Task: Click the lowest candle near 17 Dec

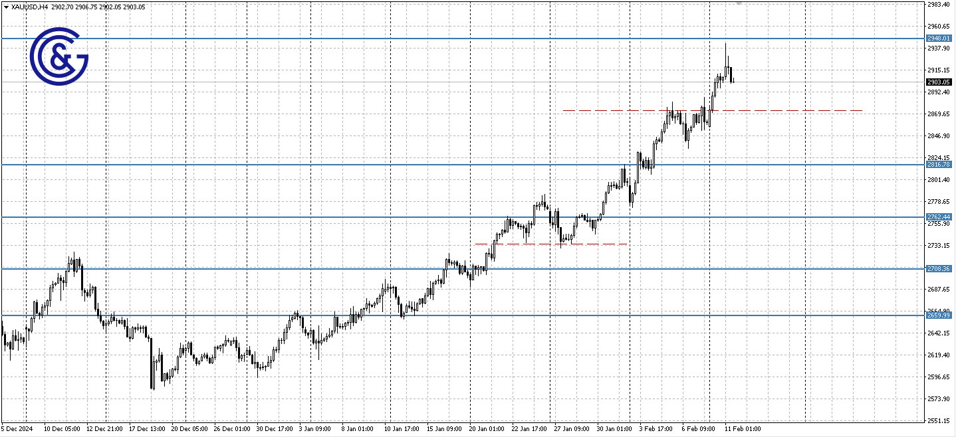Action: click(x=154, y=372)
